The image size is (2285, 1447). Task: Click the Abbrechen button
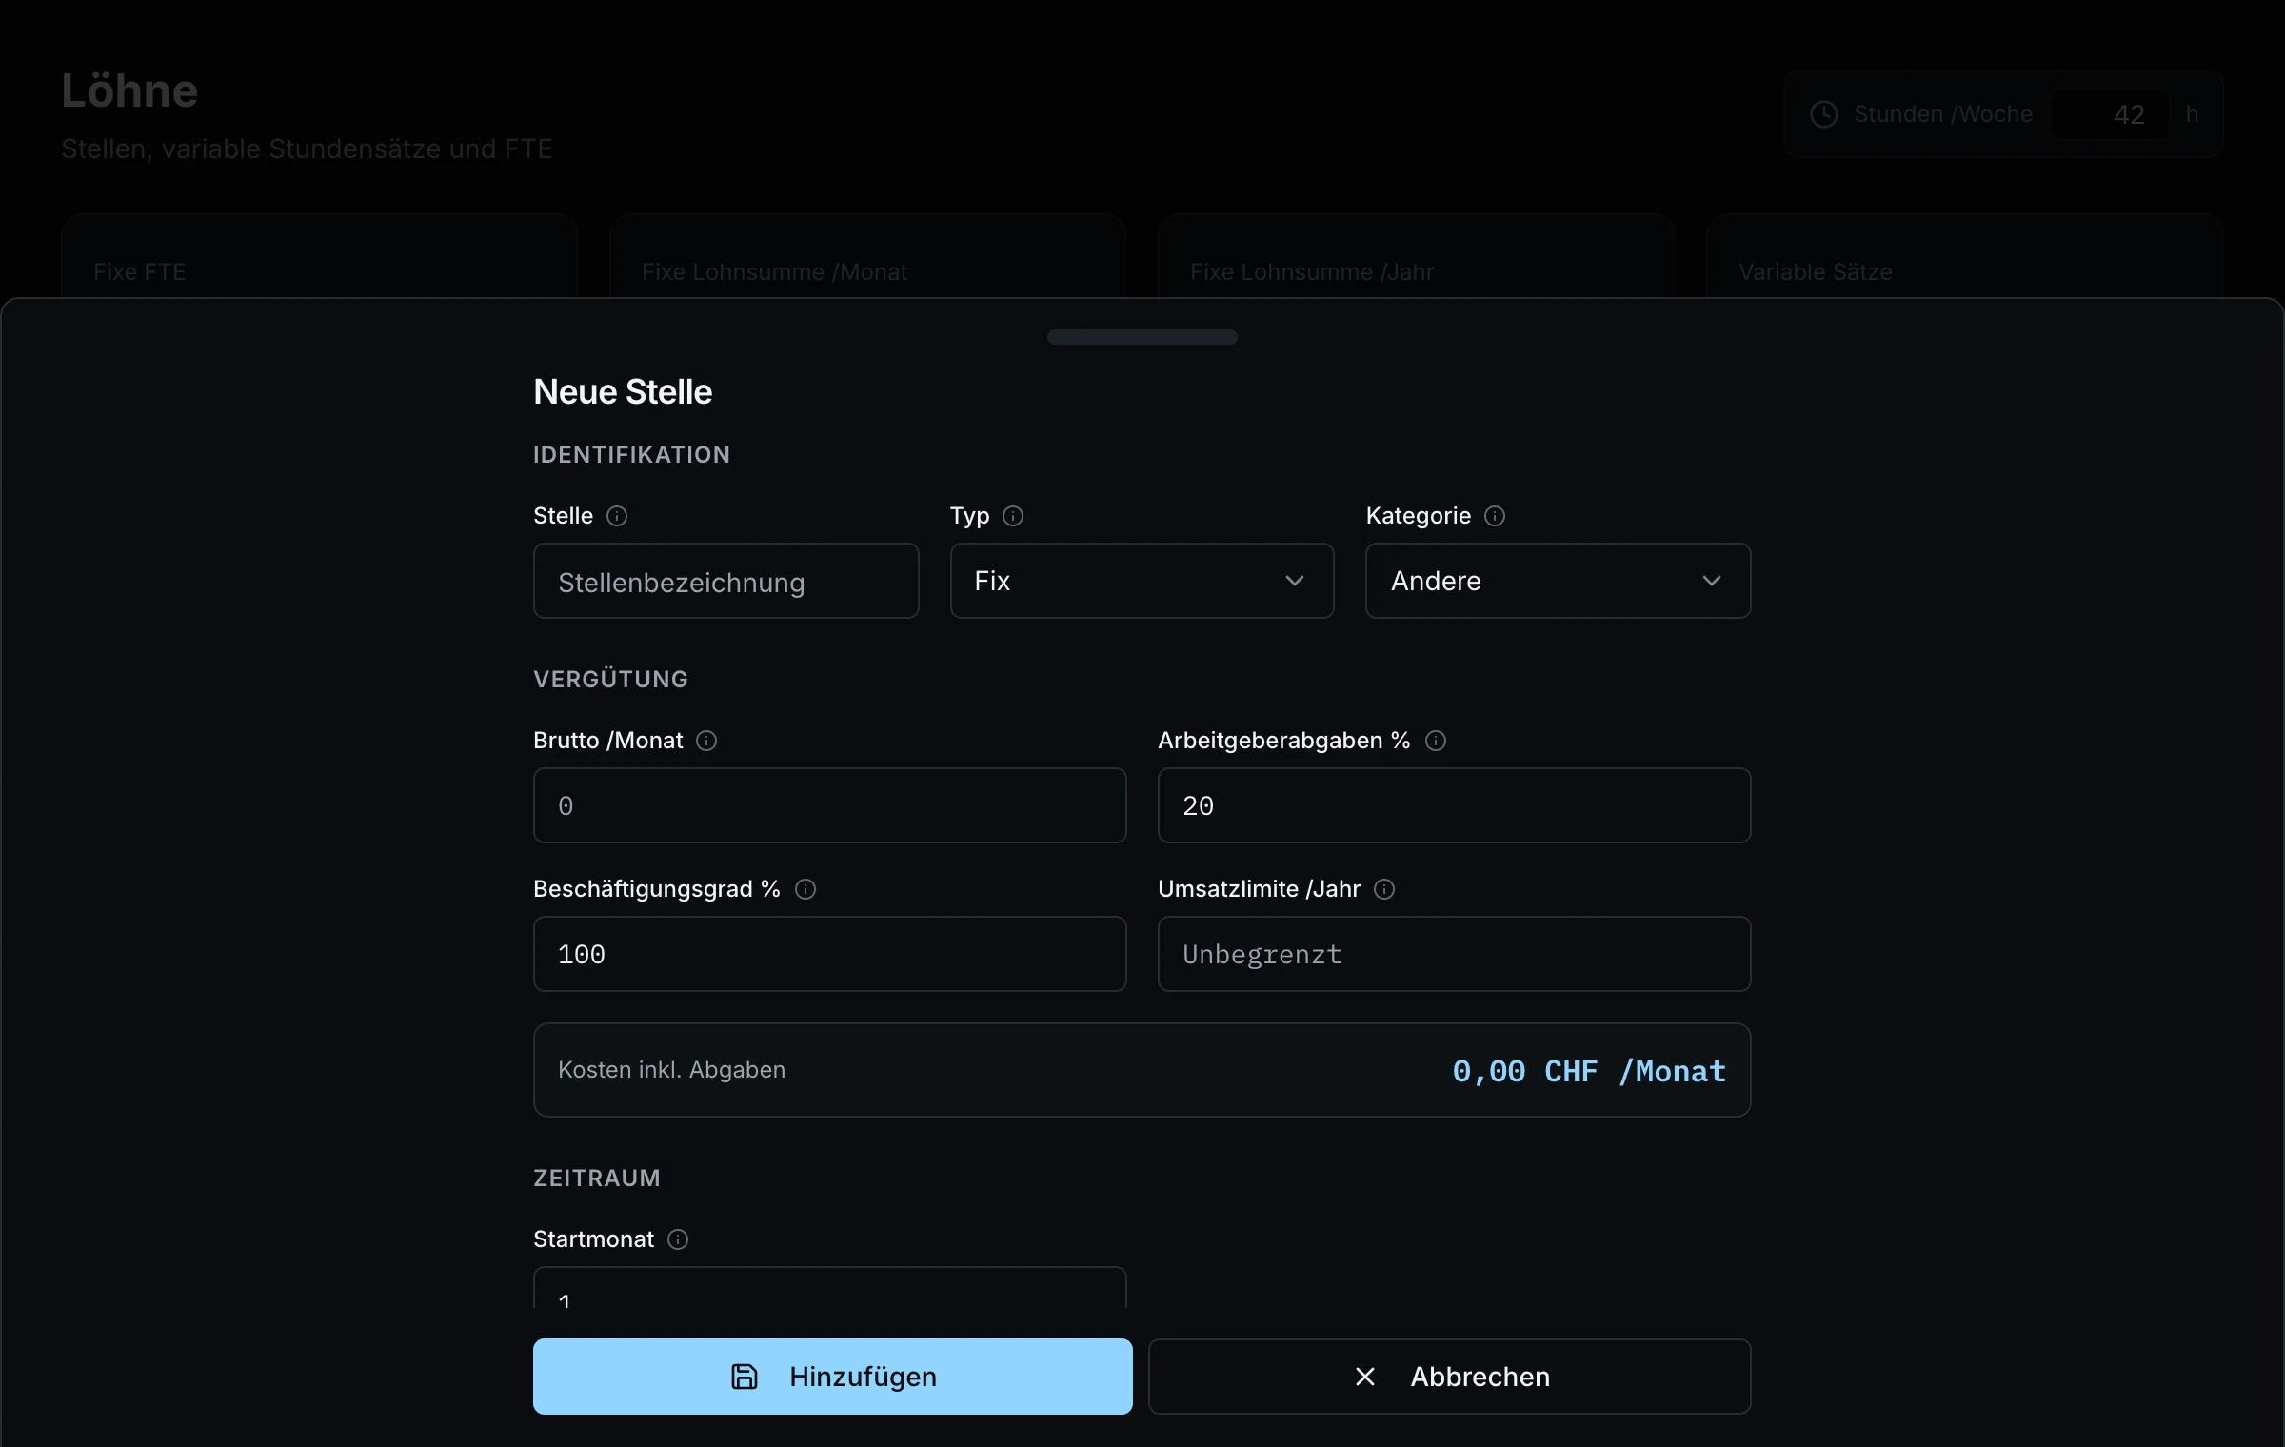[x=1449, y=1377]
